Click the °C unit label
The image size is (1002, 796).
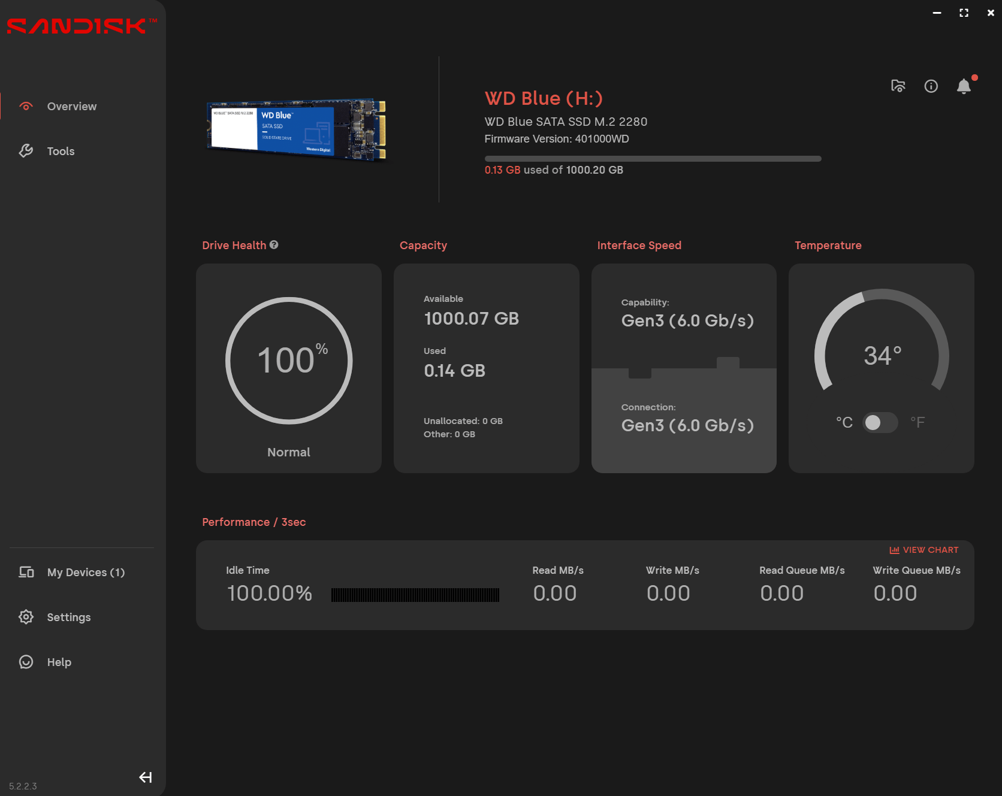pyautogui.click(x=844, y=422)
